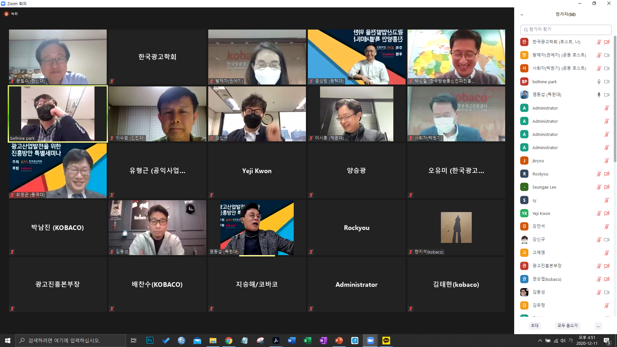The width and height of the screenshot is (617, 347).
Task: Open the Windows Start menu
Action: 8,341
